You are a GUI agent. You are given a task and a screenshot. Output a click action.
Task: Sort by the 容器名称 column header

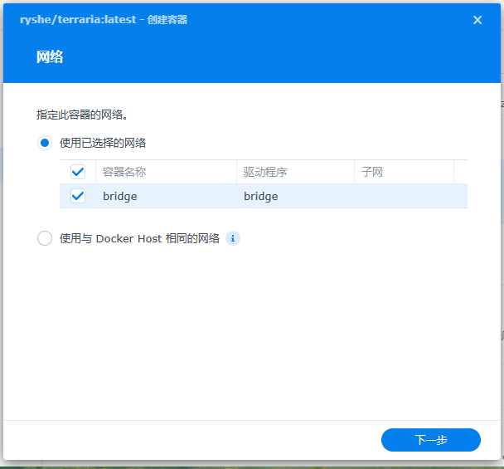[166, 172]
